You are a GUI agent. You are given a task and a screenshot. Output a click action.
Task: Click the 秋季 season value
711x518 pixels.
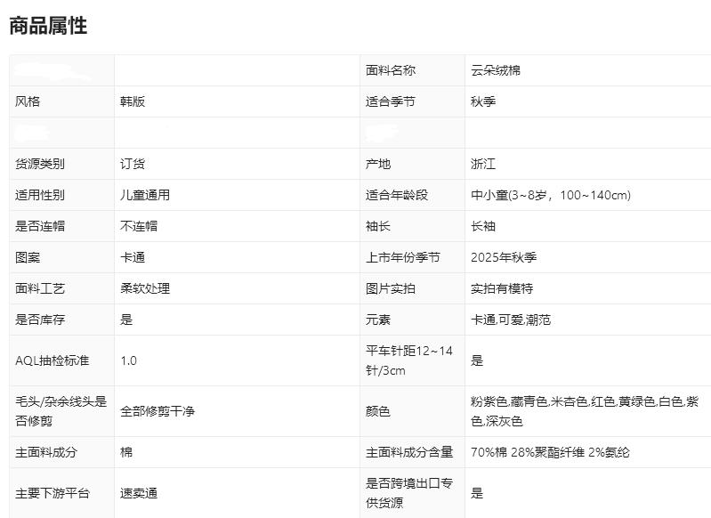point(483,101)
